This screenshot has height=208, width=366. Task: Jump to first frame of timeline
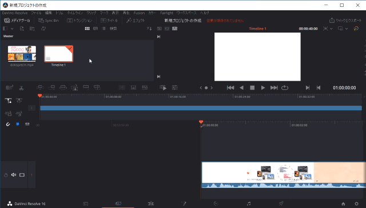230,87
